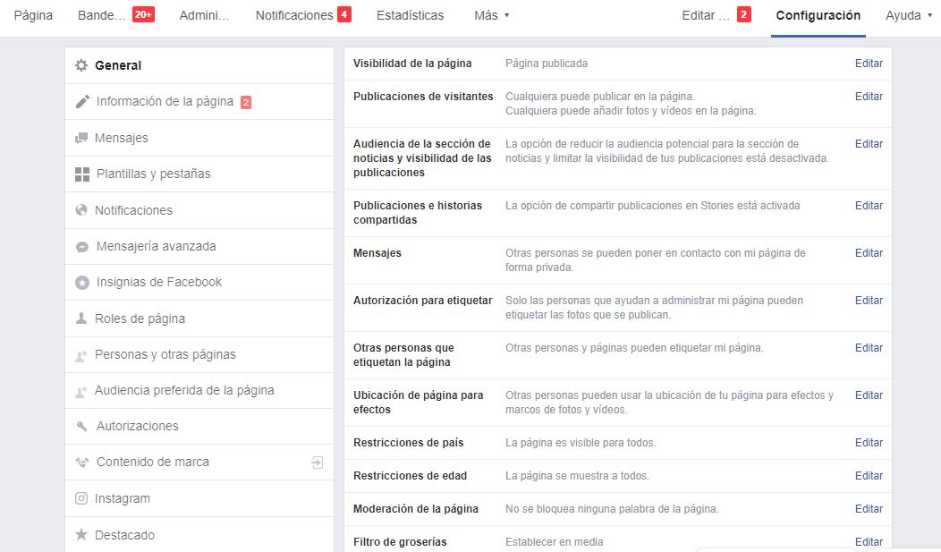The width and height of the screenshot is (941, 552).
Task: Open Instagram settings in sidebar
Action: 199,498
